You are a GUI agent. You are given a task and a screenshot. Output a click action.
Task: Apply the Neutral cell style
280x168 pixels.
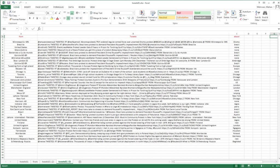[x=167, y=17]
